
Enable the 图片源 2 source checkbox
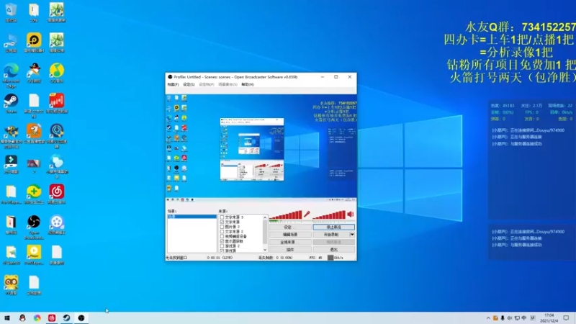coord(222,227)
